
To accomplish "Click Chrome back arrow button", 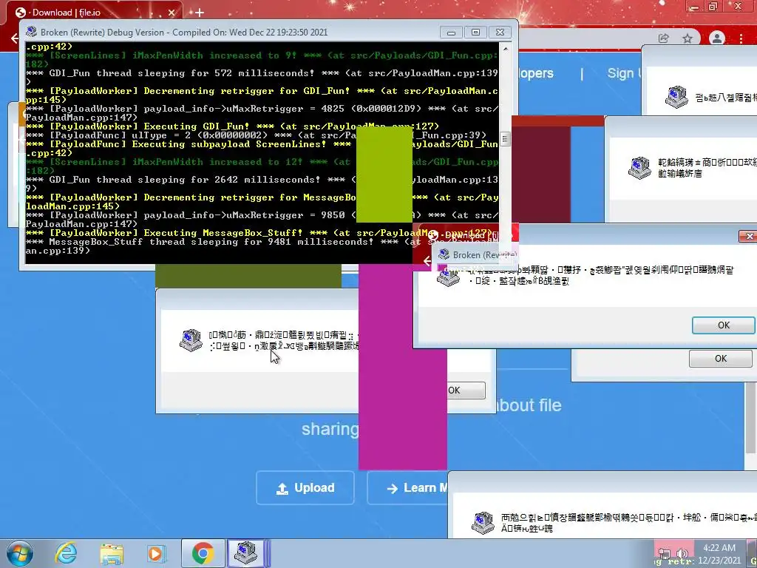I will pyautogui.click(x=15, y=38).
